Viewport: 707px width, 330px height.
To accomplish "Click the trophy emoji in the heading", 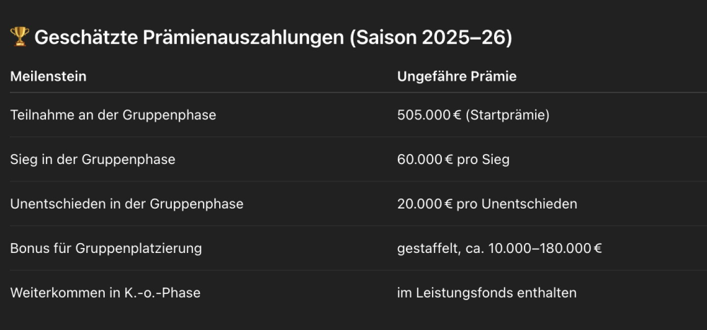I will point(19,37).
